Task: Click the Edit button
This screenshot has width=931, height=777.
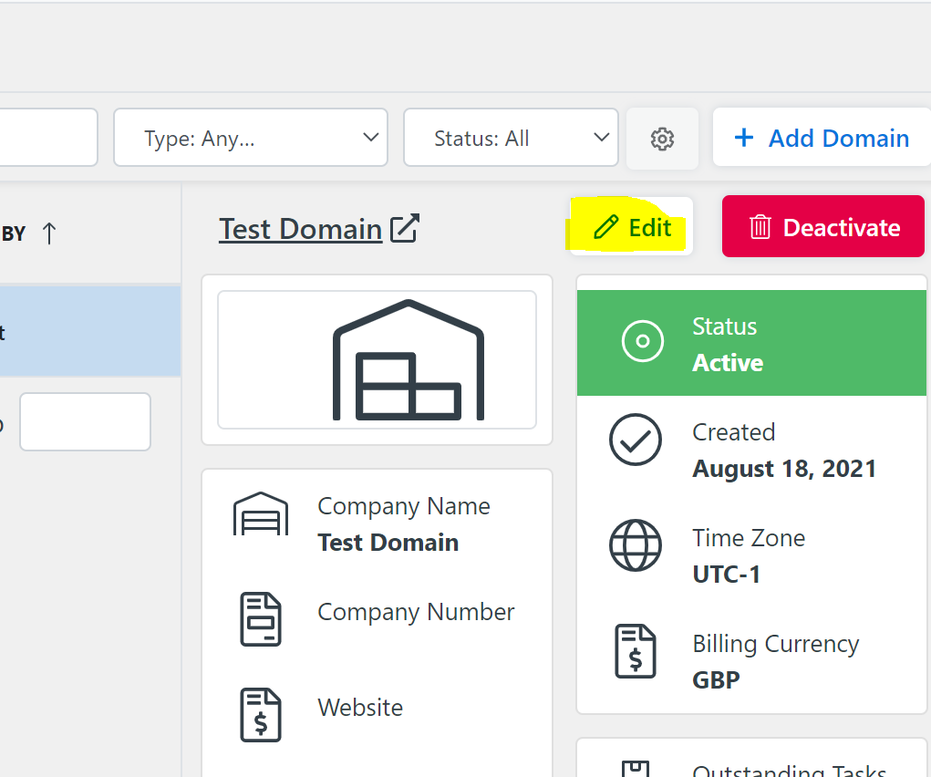Action: (631, 227)
